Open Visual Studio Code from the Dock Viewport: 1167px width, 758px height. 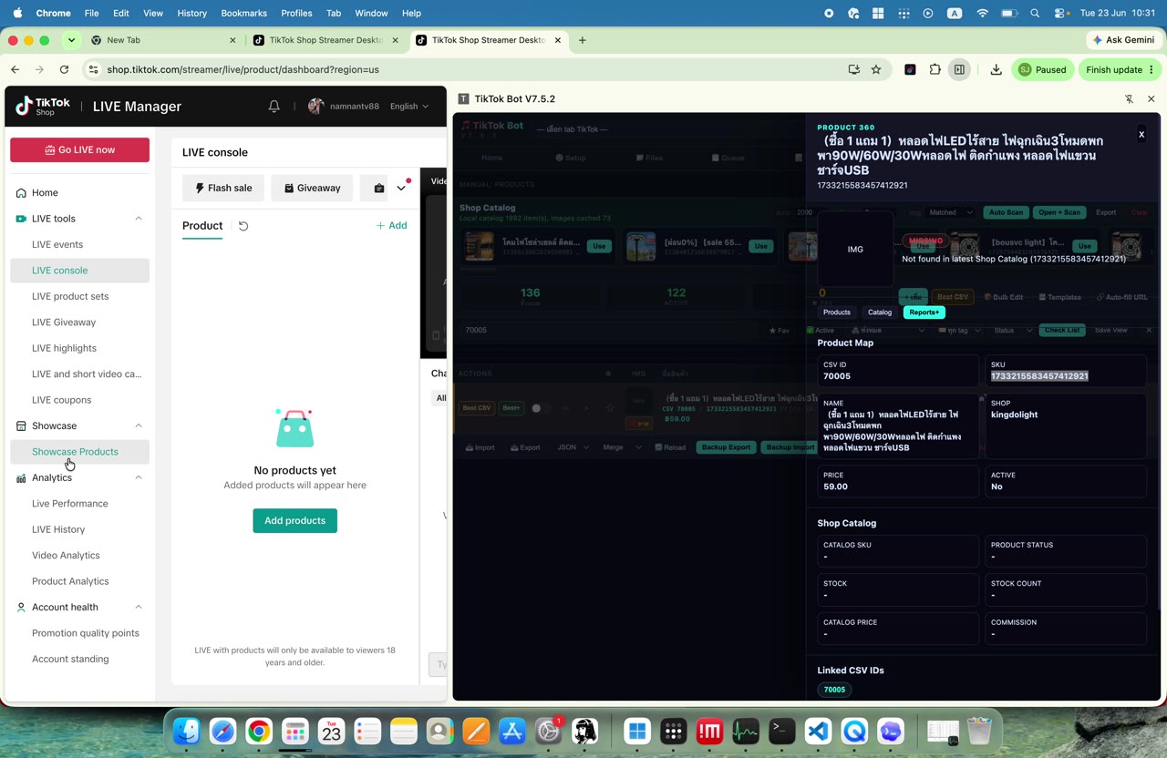[819, 731]
